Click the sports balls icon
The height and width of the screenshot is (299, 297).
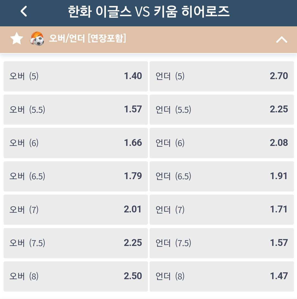[x=37, y=38]
